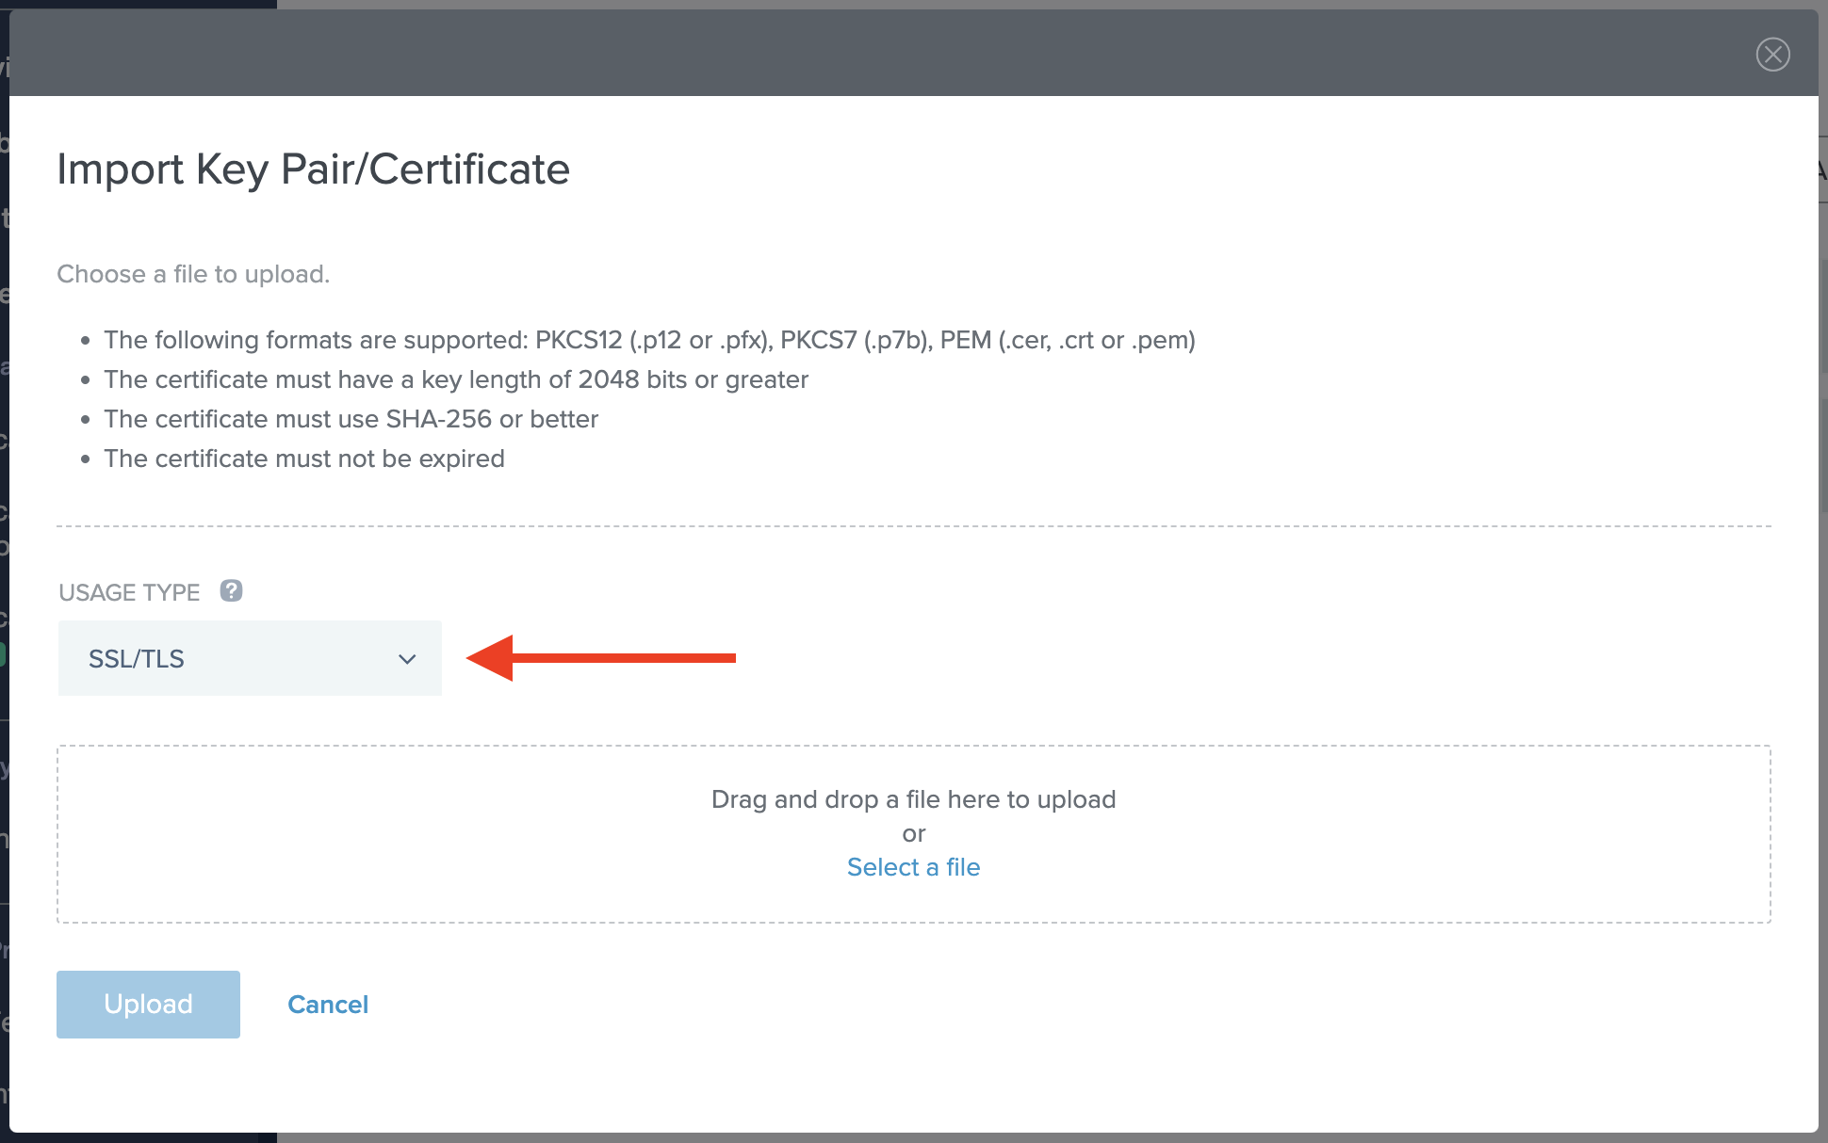Image resolution: width=1828 pixels, height=1143 pixels.
Task: Click the SHA-256 requirement bullet
Action: [x=351, y=419]
